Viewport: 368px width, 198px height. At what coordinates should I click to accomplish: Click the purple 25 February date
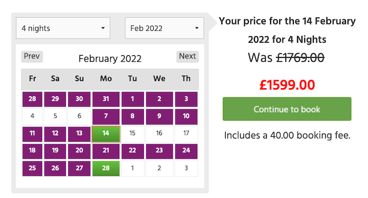tap(32, 168)
